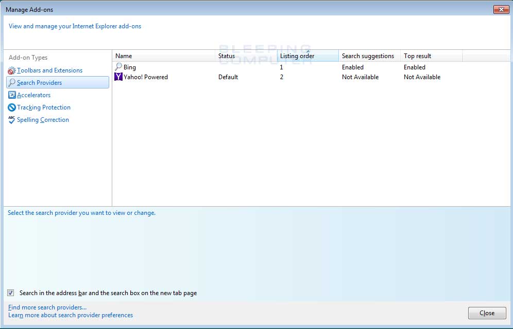Click the Close button
Viewport: 513px width, 329px height.
coord(487,313)
